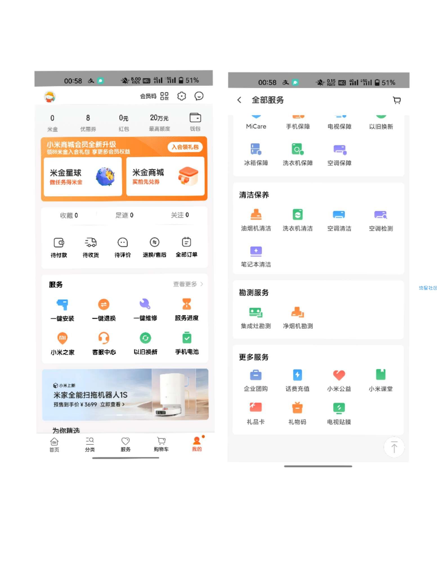Screen dimensions: 437x576
Task: Open 米金 balance 0
Action: pos(52,123)
